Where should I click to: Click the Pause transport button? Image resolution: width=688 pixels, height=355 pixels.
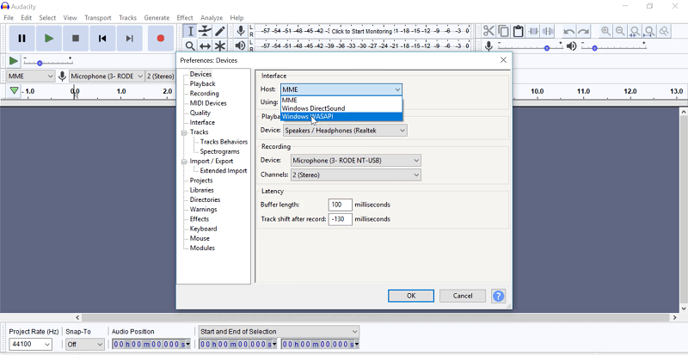click(21, 38)
